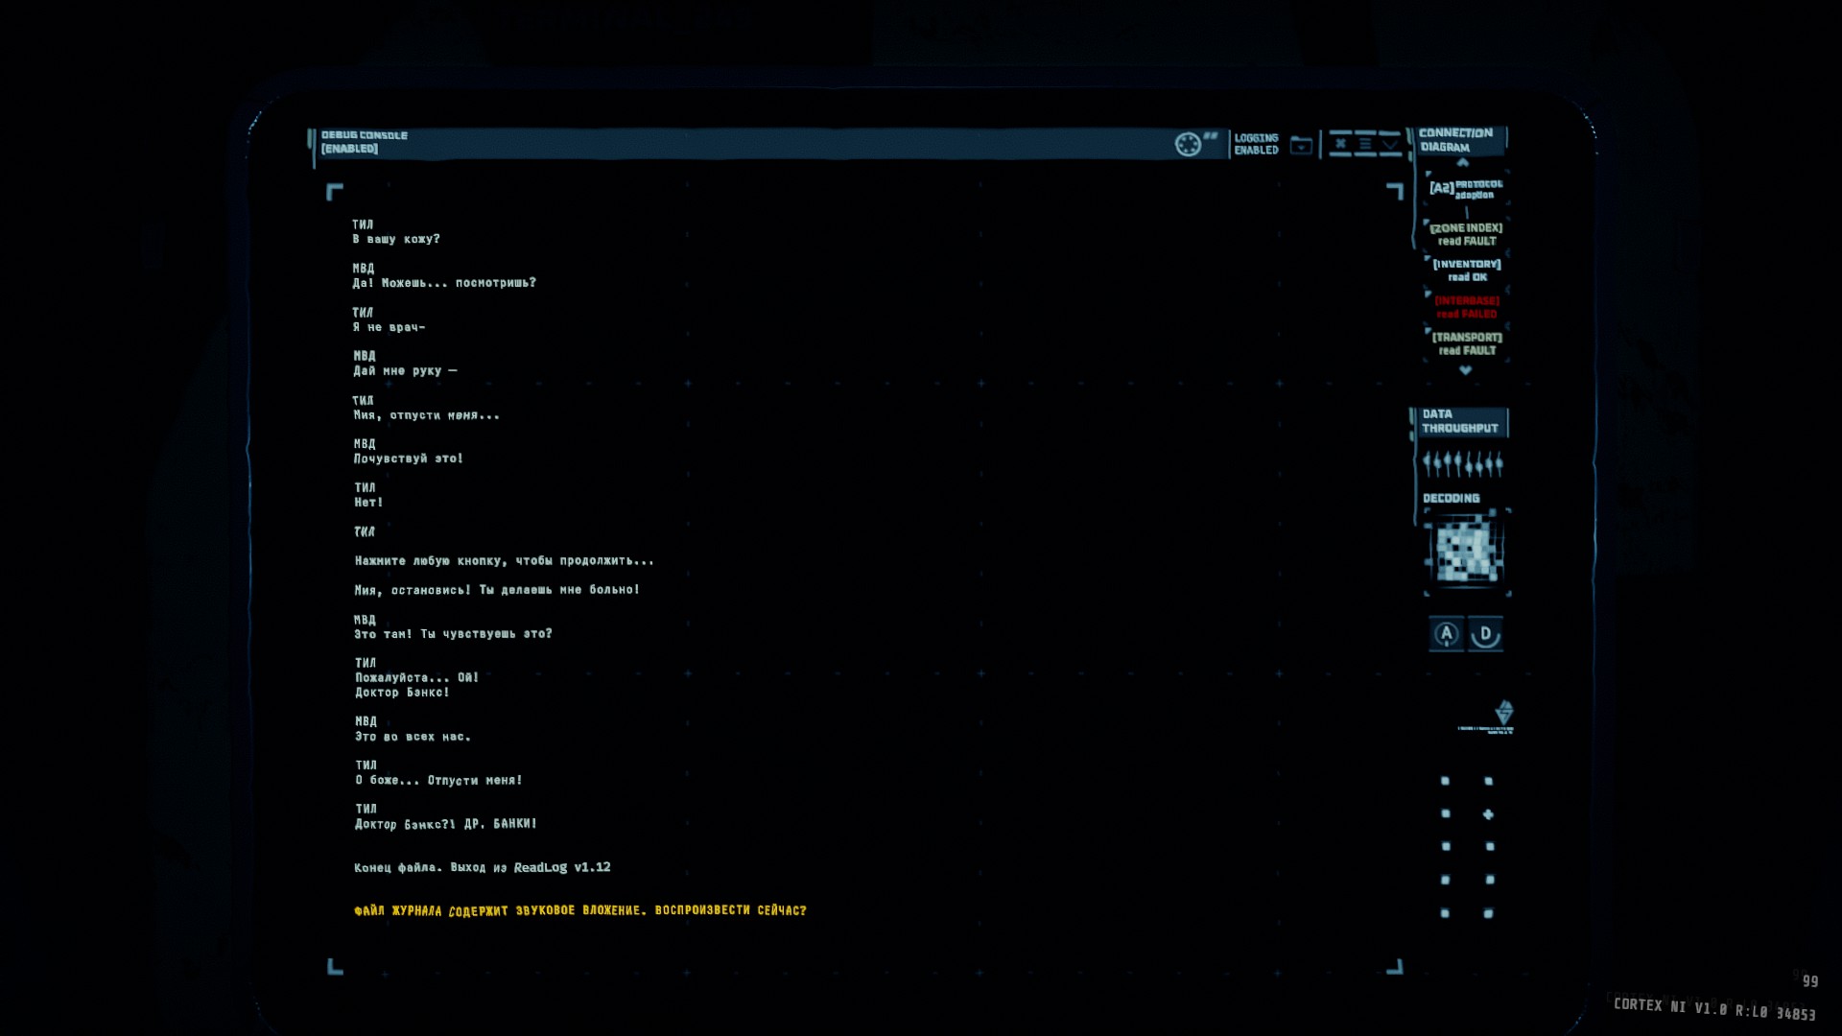Select the D button under Decoding
Screen dimensions: 1842x1036
[1485, 634]
